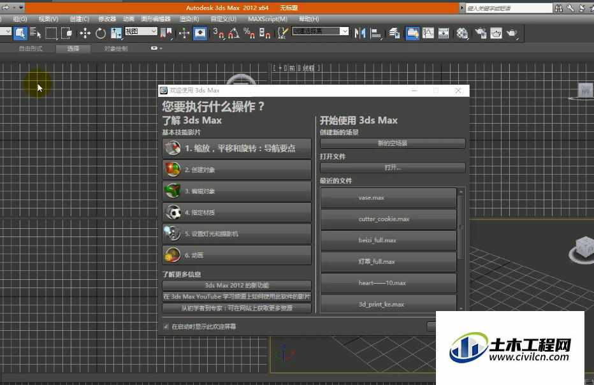Activate the Select and Rotate tool

[x=101, y=33]
